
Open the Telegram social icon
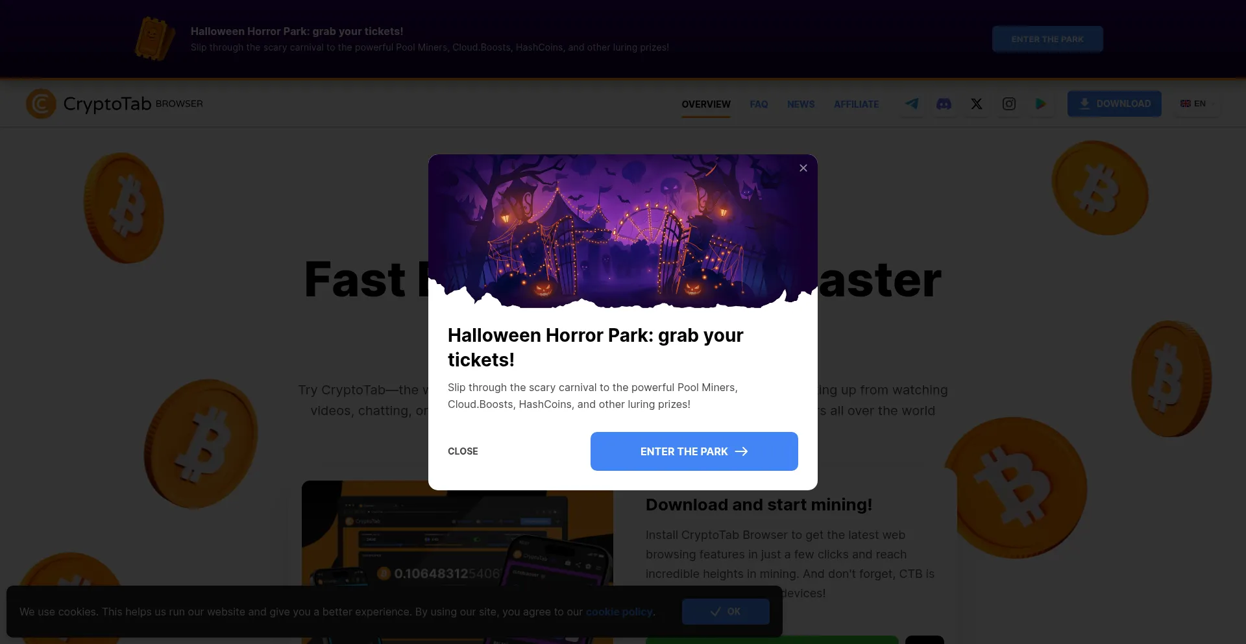click(x=912, y=104)
